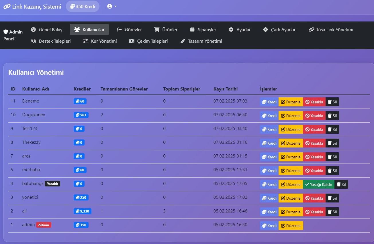Delete batuhangx with Sil button
Viewport: 374px width, 244px height.
[341, 184]
